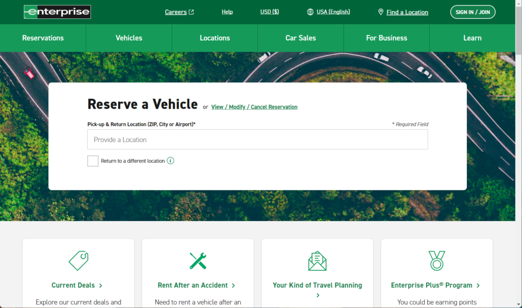Open the Careers link

click(176, 12)
